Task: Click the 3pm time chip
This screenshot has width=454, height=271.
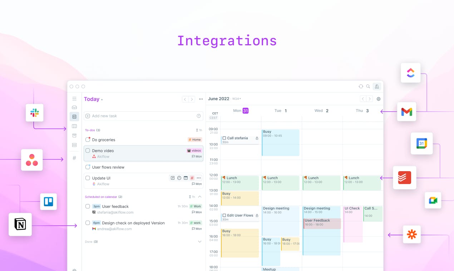Action: click(x=96, y=206)
